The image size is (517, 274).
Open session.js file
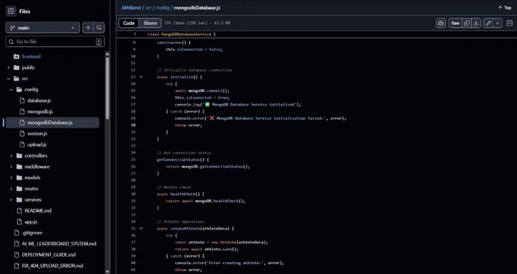37,134
